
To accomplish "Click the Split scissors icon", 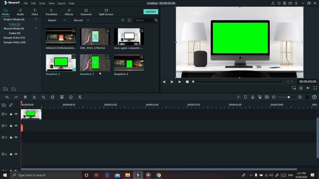I will [x=34, y=97].
